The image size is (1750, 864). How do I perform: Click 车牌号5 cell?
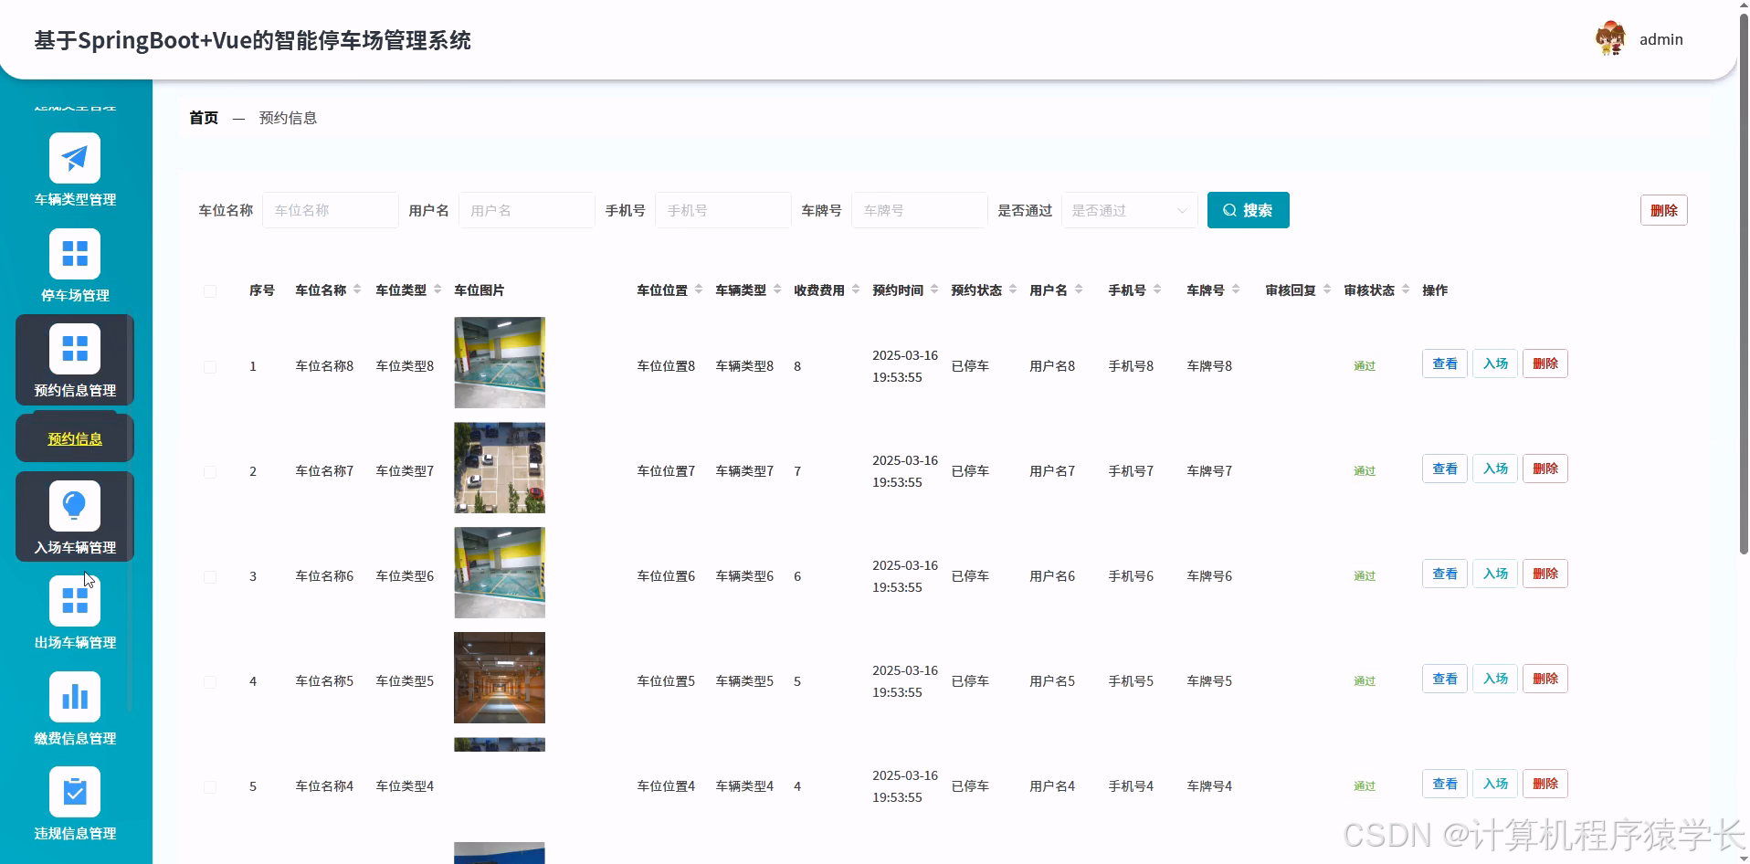click(x=1209, y=681)
